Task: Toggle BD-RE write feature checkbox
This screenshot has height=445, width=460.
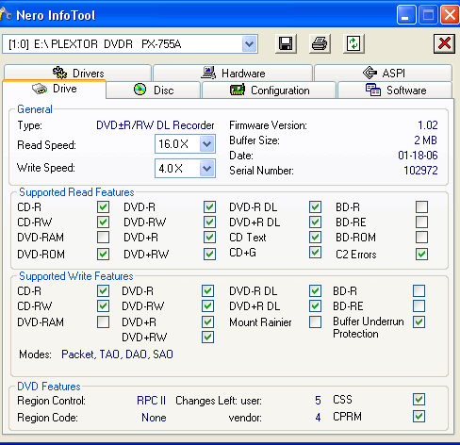Action: coord(419,305)
